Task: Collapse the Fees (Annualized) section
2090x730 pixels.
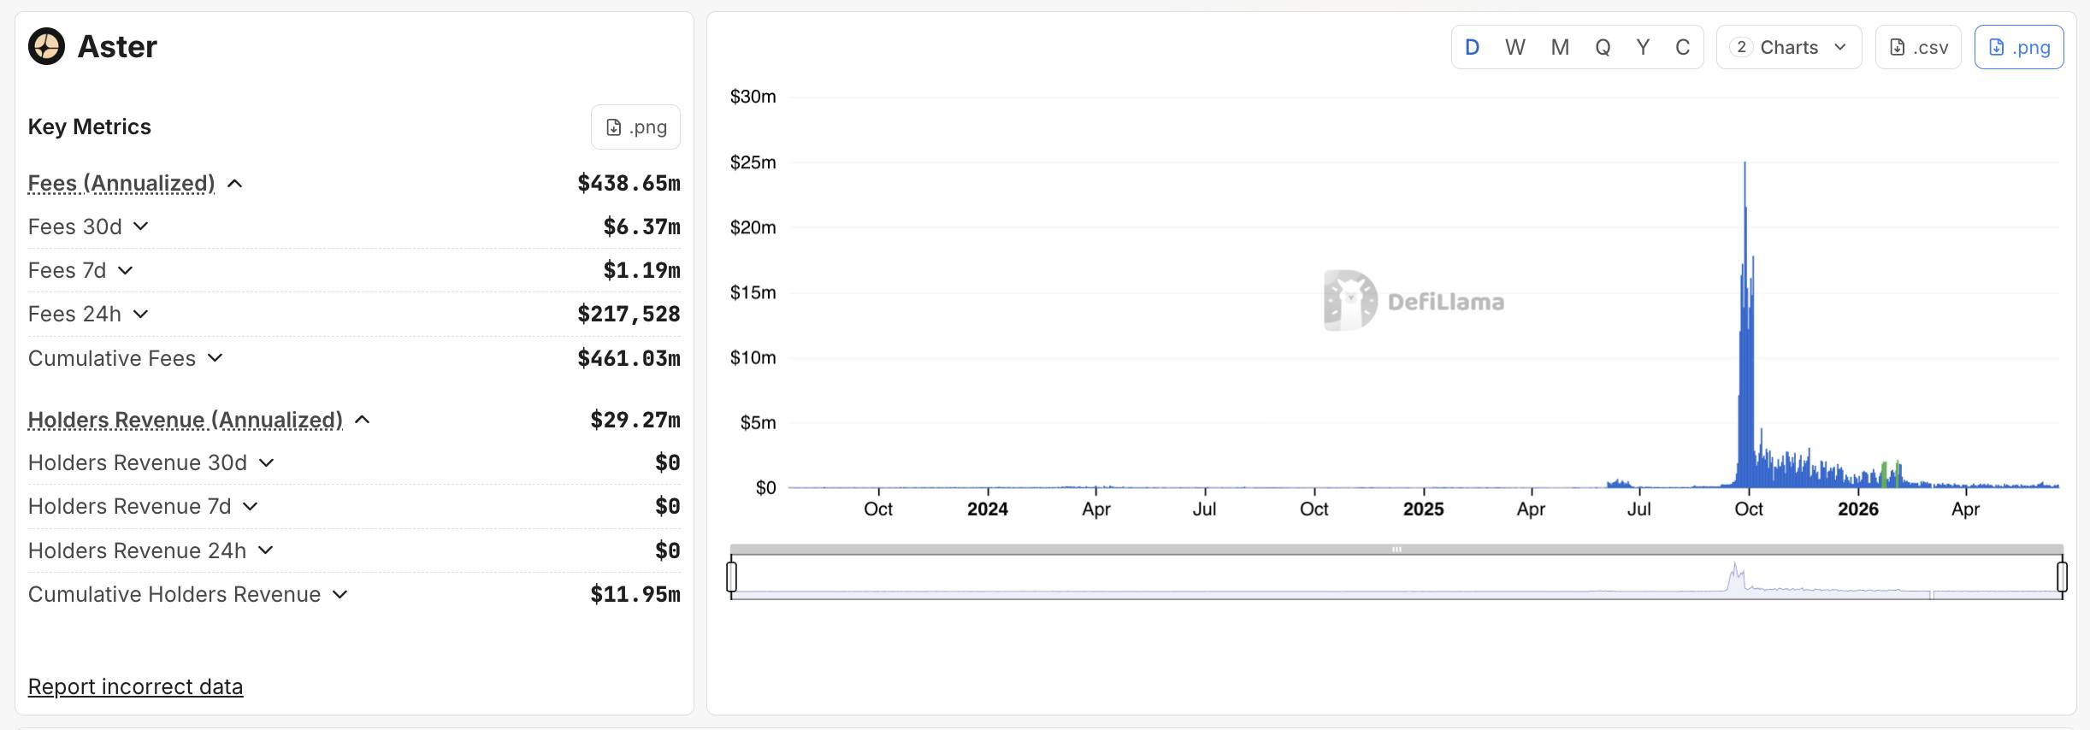Action: click(x=235, y=184)
